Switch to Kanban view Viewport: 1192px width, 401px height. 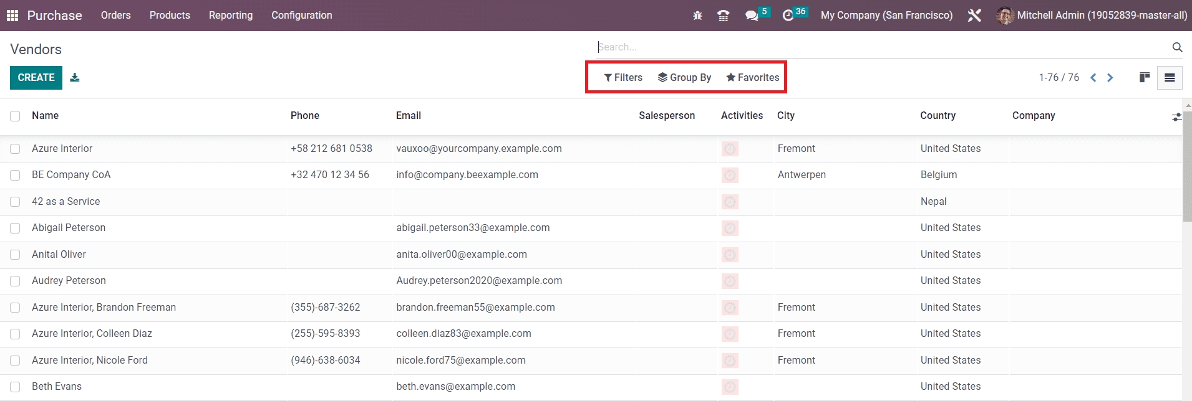pyautogui.click(x=1145, y=78)
